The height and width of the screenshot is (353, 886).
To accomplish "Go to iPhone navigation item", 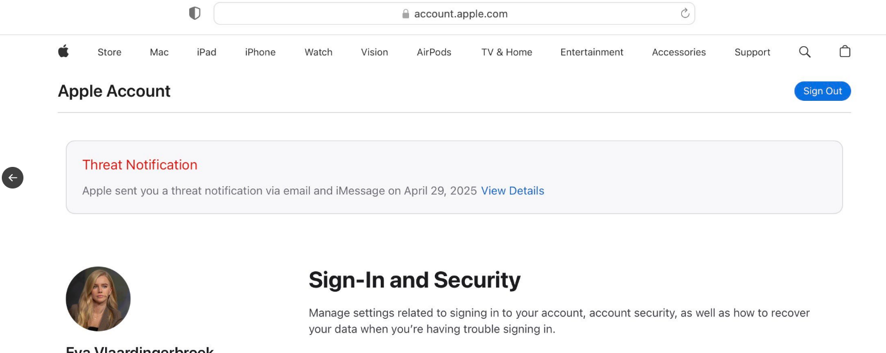I will [260, 52].
